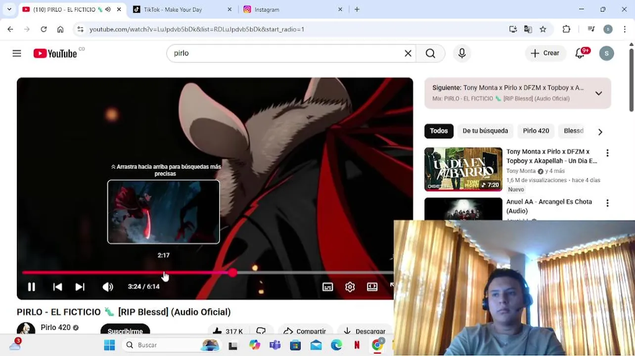Open YouTube account avatar menu
The height and width of the screenshot is (356, 635).
(606, 53)
